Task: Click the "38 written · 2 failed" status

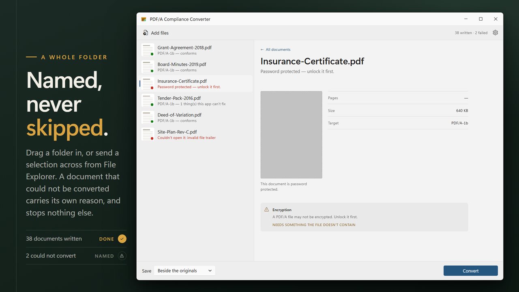Action: click(471, 33)
